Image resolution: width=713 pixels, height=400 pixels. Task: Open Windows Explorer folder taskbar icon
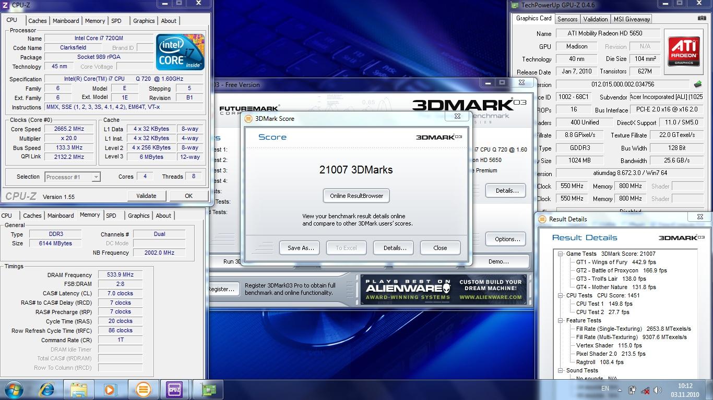point(79,389)
